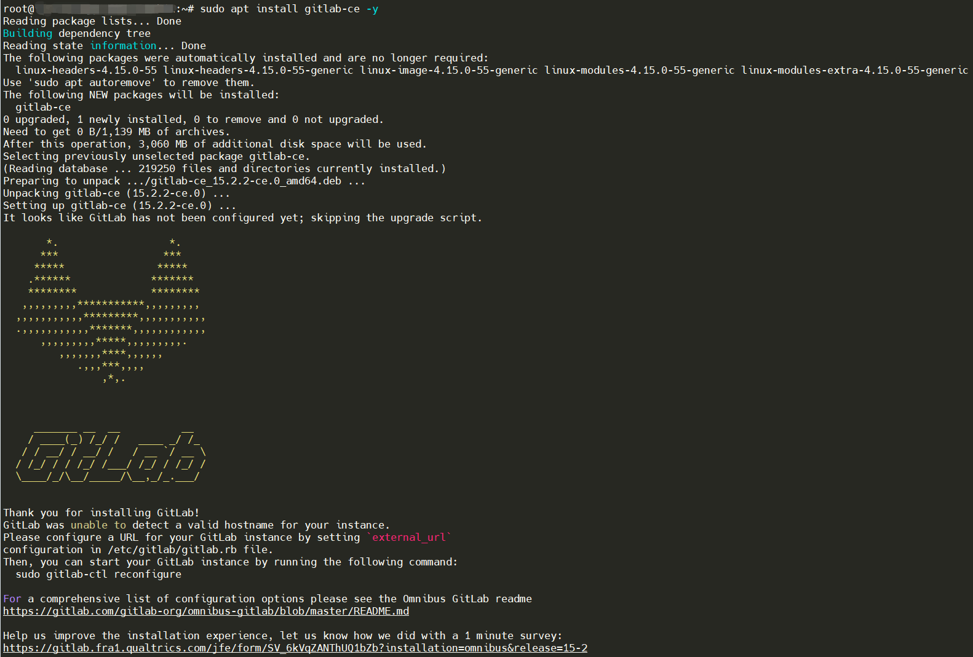Open the Omnibus GitLab README link
The image size is (973, 657).
[x=206, y=611]
